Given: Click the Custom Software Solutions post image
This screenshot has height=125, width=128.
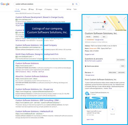Looking at the screenshot, I should point(96,103).
